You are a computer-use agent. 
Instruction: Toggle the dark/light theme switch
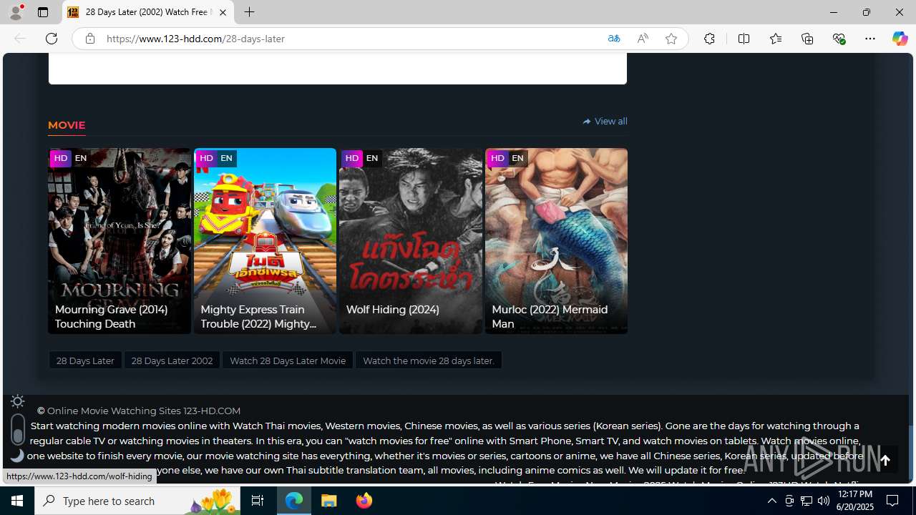18,428
